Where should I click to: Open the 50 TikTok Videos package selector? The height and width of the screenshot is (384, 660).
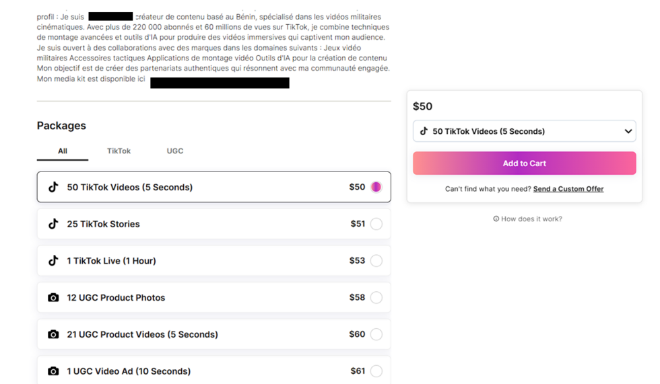[524, 131]
